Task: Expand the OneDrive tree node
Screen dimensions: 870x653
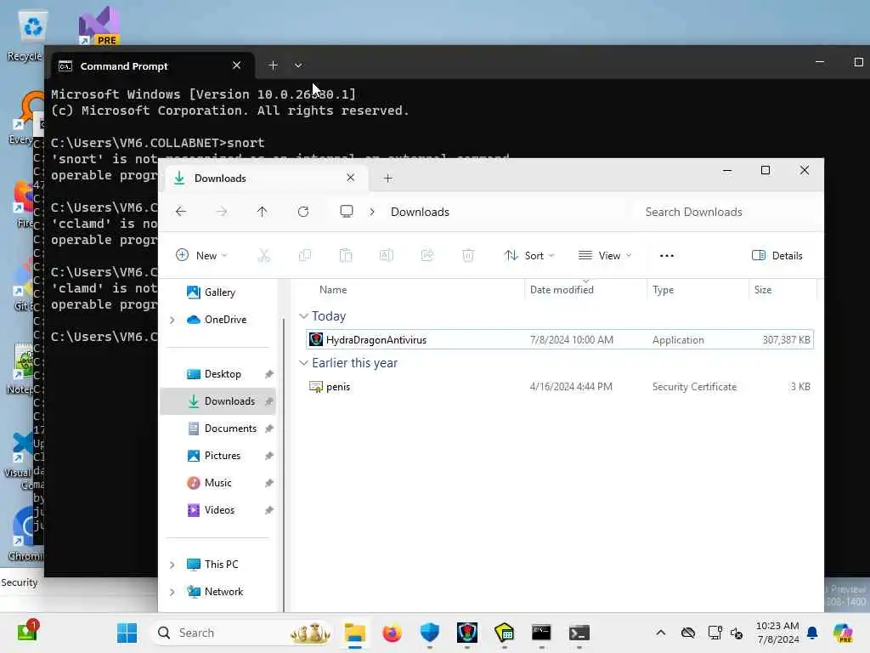Action: 172,320
